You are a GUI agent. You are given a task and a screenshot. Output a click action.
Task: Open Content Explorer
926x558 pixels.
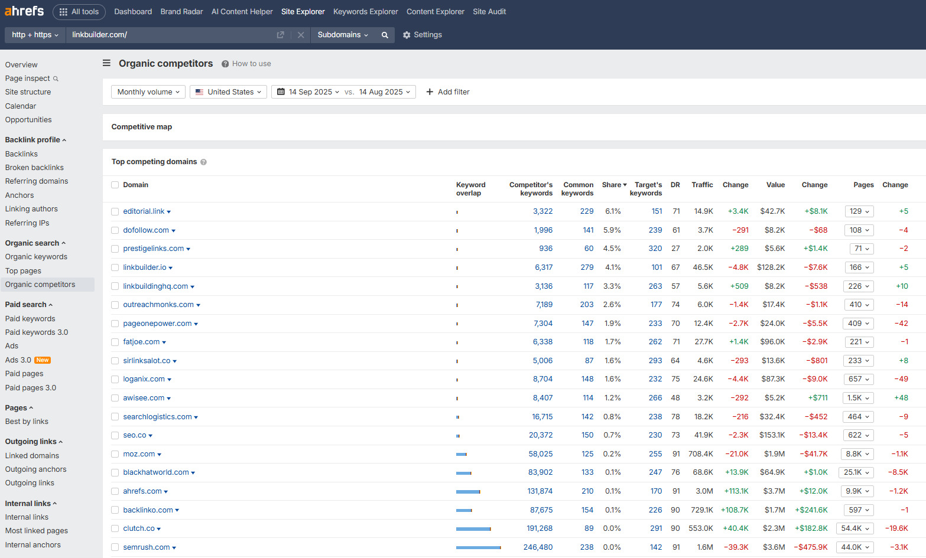point(436,12)
